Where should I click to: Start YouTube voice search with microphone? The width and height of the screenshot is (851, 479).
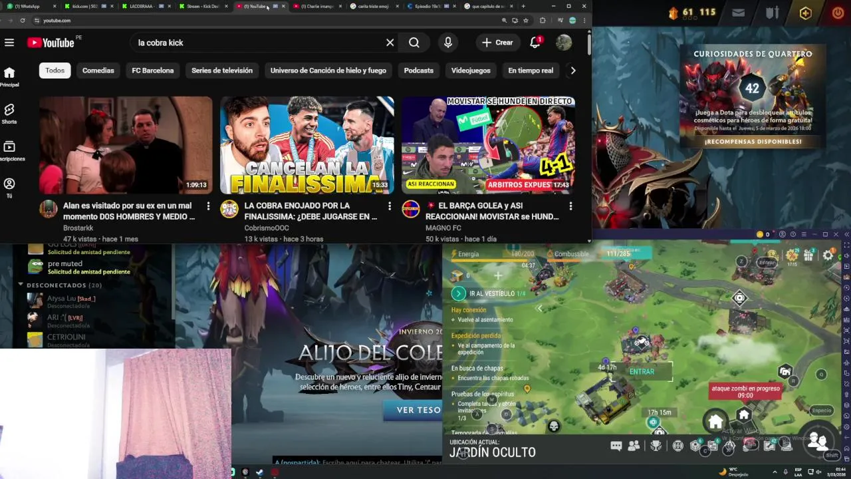tap(448, 43)
